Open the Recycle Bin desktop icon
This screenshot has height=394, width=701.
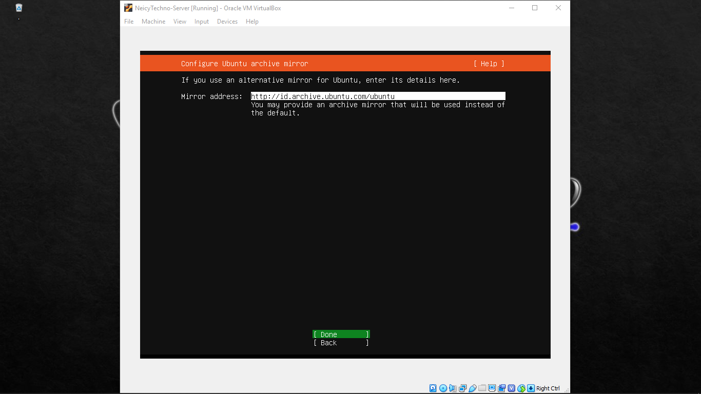click(x=19, y=8)
